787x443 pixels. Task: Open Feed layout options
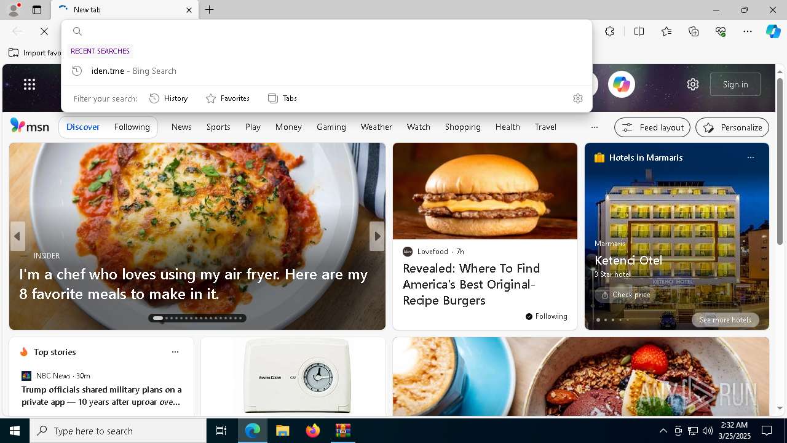[x=652, y=127]
